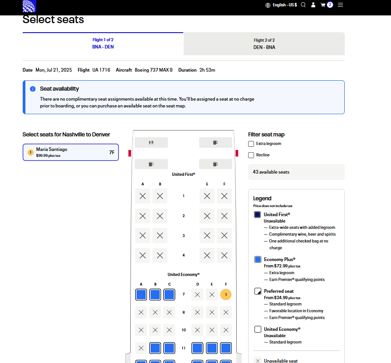Select Economy Plus seat 11D
The height and width of the screenshot is (363, 391).
pyautogui.click(x=197, y=348)
